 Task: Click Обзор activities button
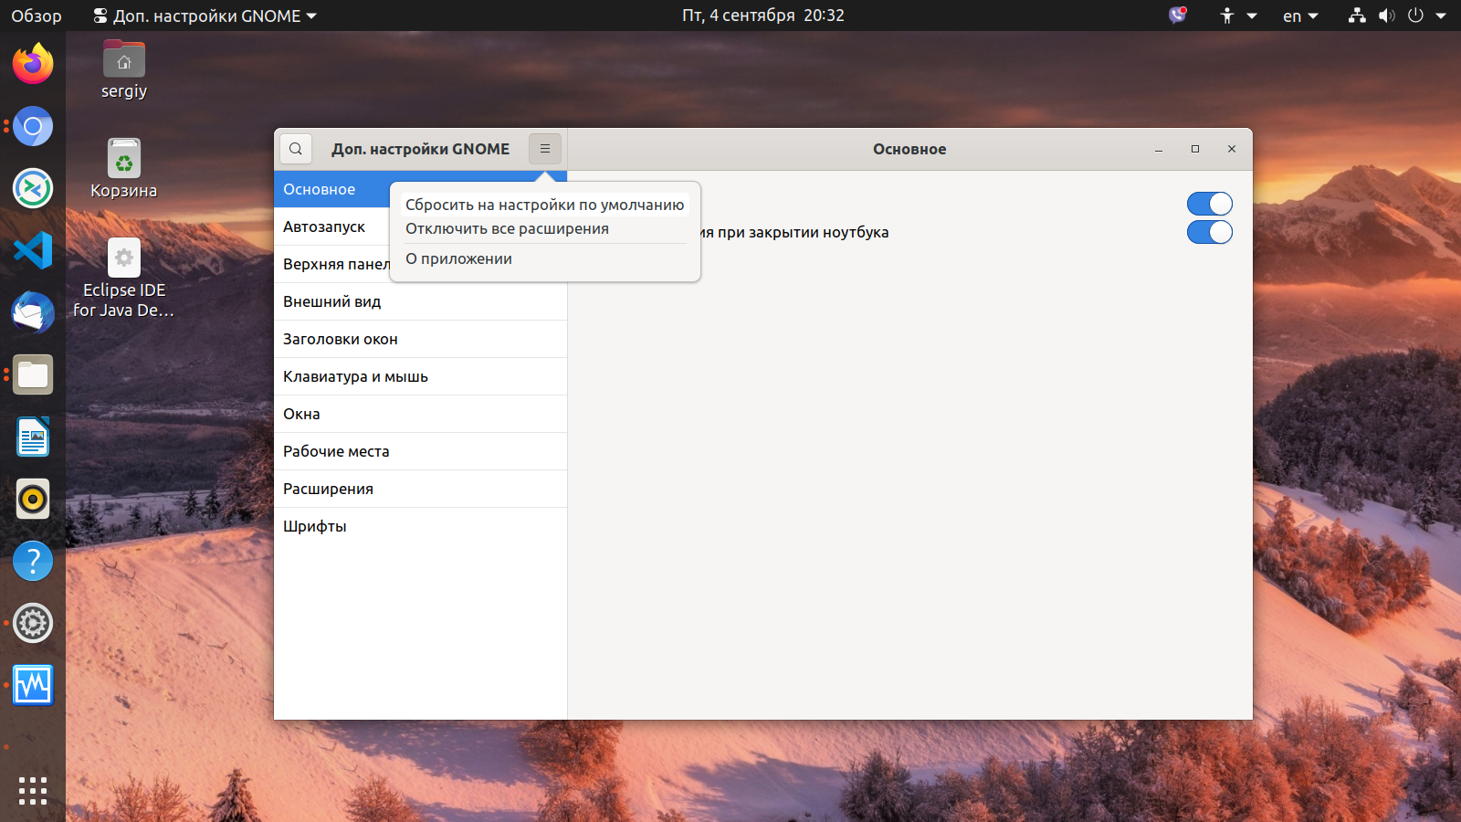[37, 16]
